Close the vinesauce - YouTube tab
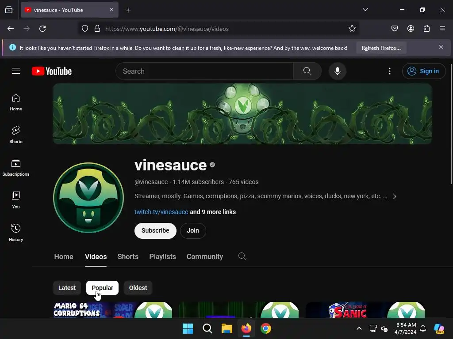The image size is (453, 339). coord(111,10)
